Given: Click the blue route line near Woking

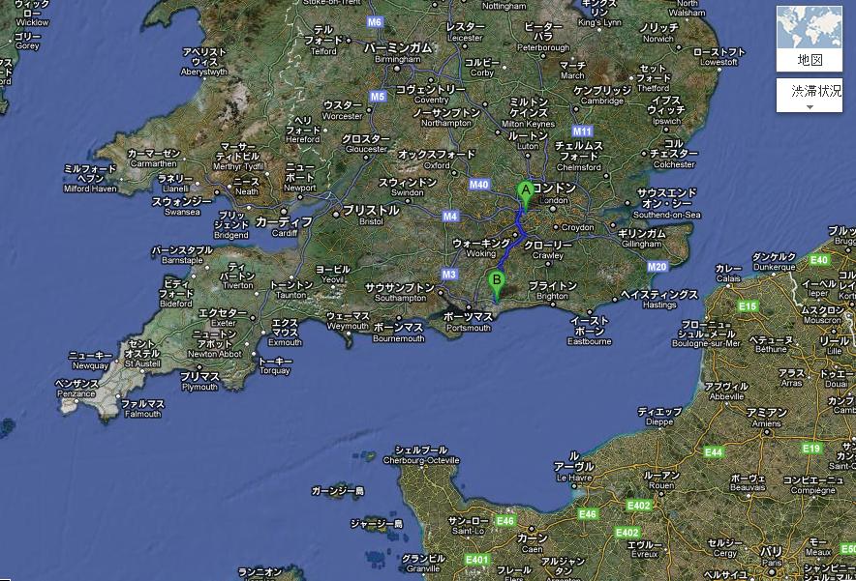Looking at the screenshot, I should (x=505, y=249).
